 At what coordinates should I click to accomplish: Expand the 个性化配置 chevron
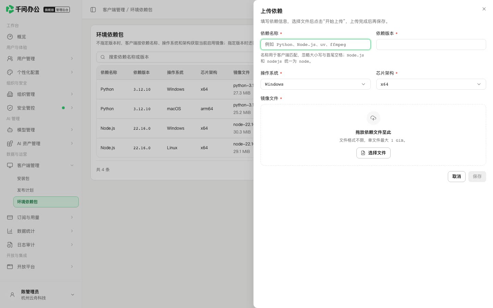point(72,72)
